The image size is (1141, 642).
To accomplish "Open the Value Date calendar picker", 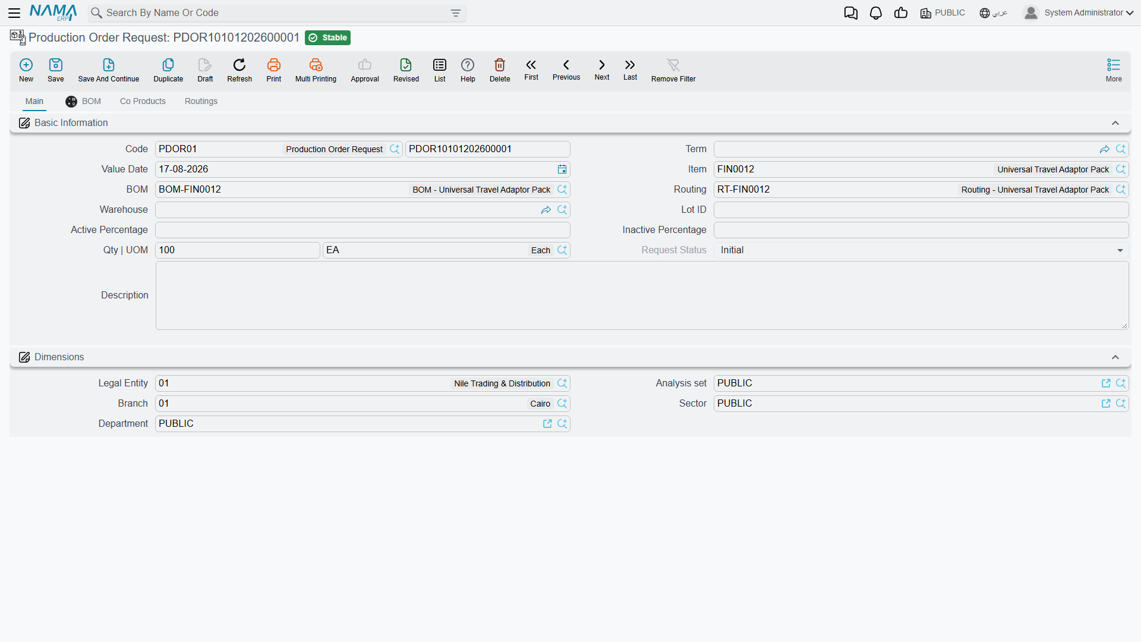I will pos(562,169).
